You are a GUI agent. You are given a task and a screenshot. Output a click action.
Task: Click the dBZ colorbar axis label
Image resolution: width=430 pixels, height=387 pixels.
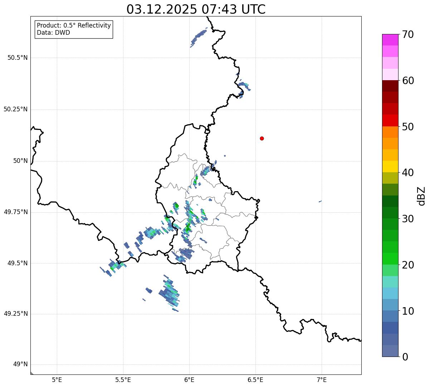pos(421,196)
